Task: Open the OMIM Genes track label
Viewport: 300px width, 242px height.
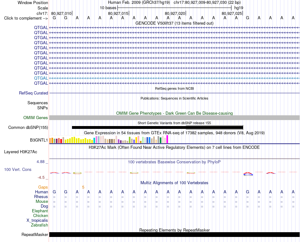Action: (x=36, y=118)
